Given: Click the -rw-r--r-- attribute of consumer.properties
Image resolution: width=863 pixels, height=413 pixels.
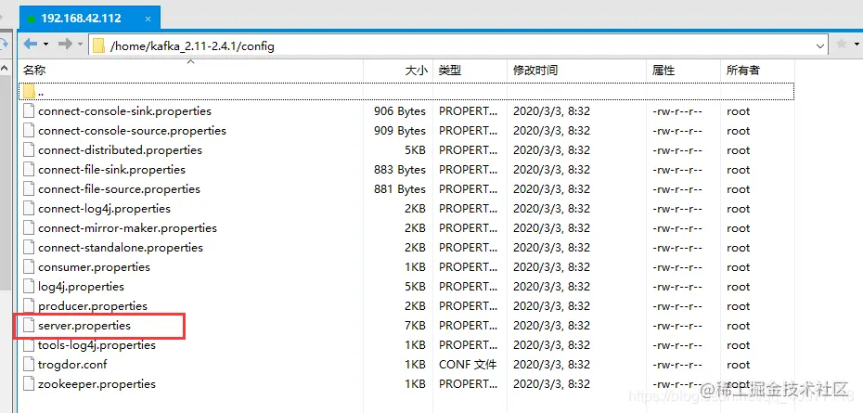Looking at the screenshot, I should point(677,267).
